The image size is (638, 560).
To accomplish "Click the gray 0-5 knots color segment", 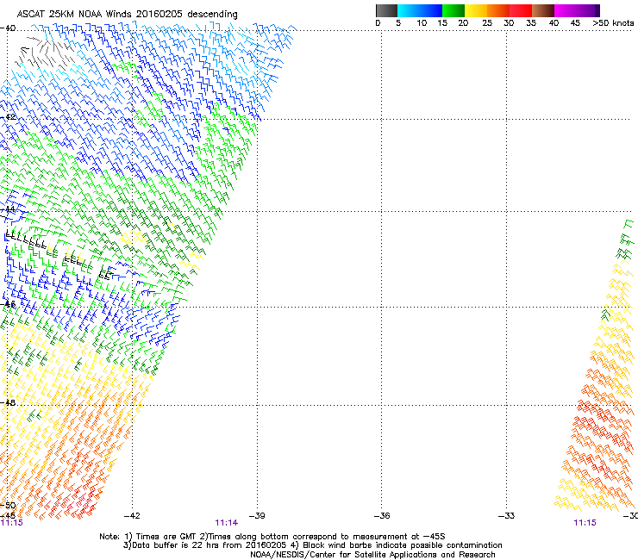I will click(386, 10).
